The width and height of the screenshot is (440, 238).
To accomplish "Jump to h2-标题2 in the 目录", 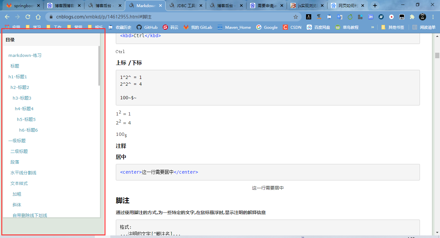I will click(20, 87).
